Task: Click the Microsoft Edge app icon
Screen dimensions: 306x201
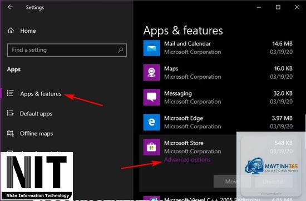Action: pos(152,122)
